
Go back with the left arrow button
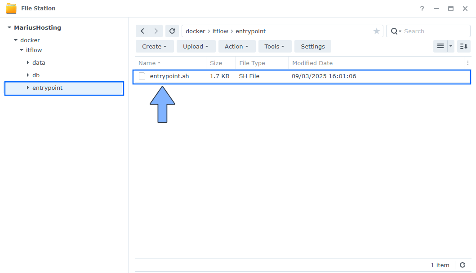(142, 31)
